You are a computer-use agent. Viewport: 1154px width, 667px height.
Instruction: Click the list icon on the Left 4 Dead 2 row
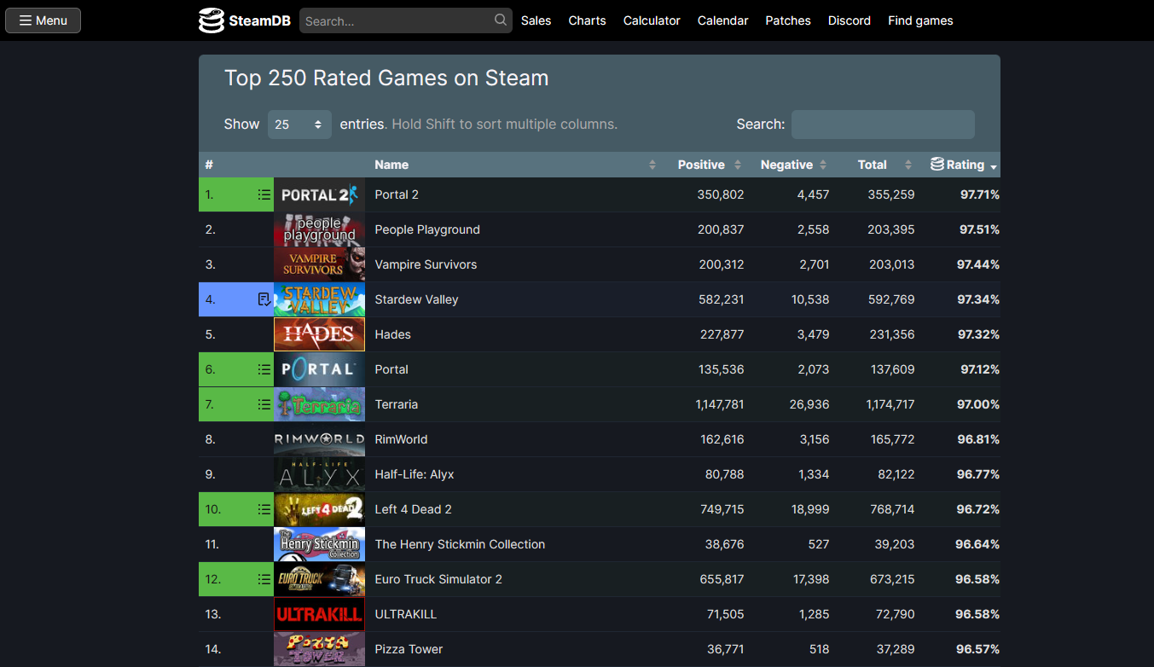pos(264,509)
